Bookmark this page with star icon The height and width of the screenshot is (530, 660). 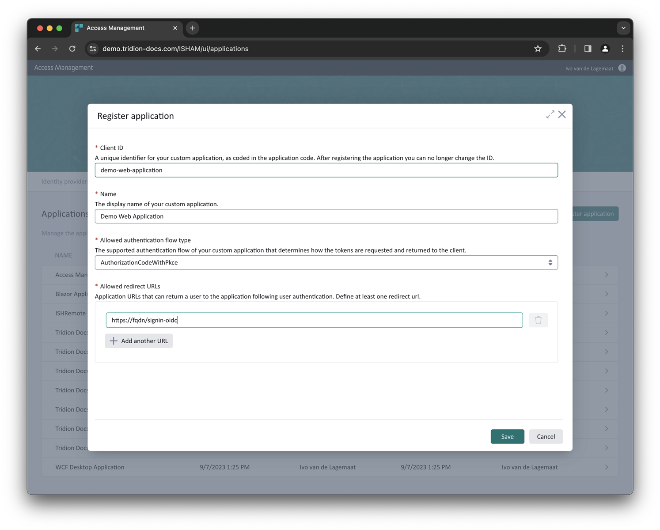point(538,49)
